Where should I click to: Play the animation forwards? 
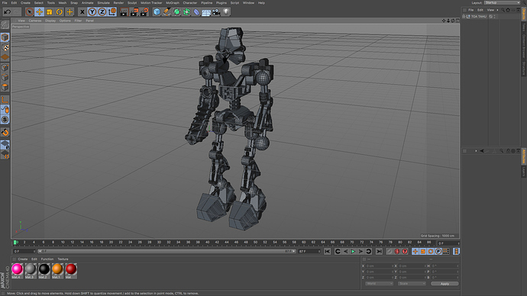pos(353,251)
